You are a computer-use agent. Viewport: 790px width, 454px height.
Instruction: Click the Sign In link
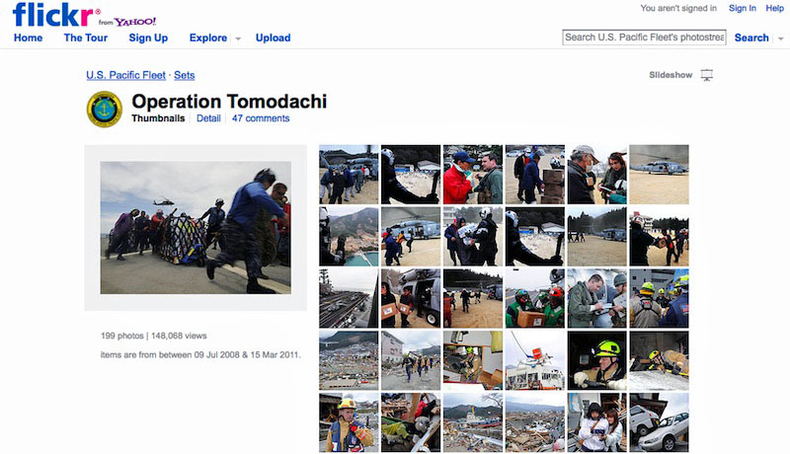click(x=743, y=8)
